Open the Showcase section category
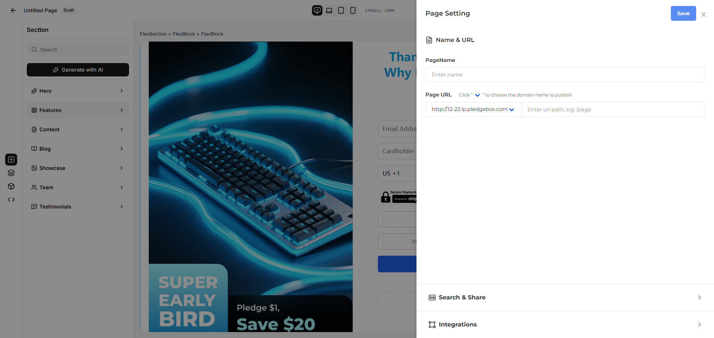 [78, 168]
